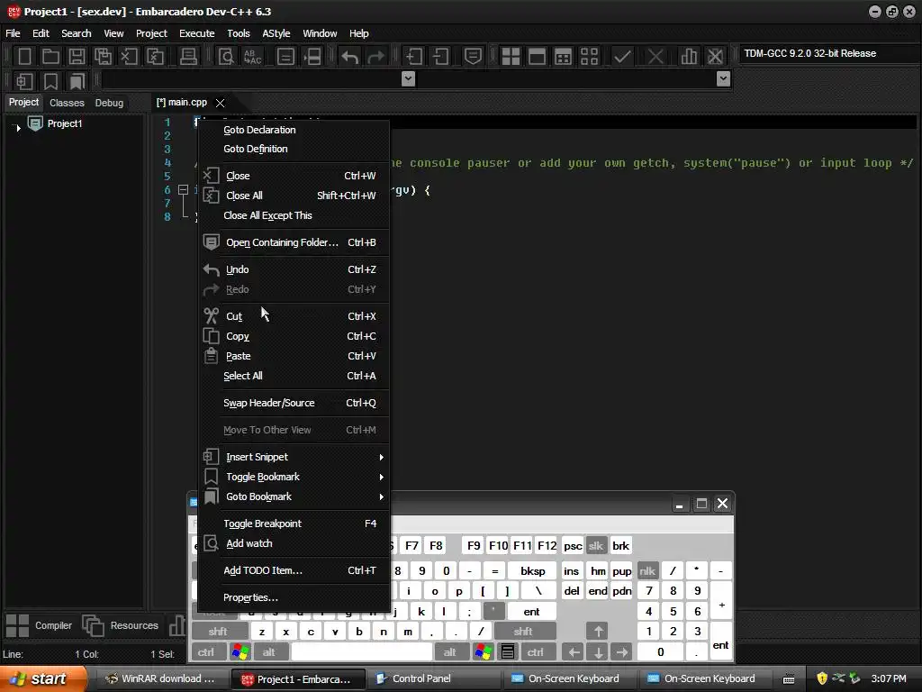
Task: Click F12 key on On-Screen Keyboard
Action: pos(547,546)
